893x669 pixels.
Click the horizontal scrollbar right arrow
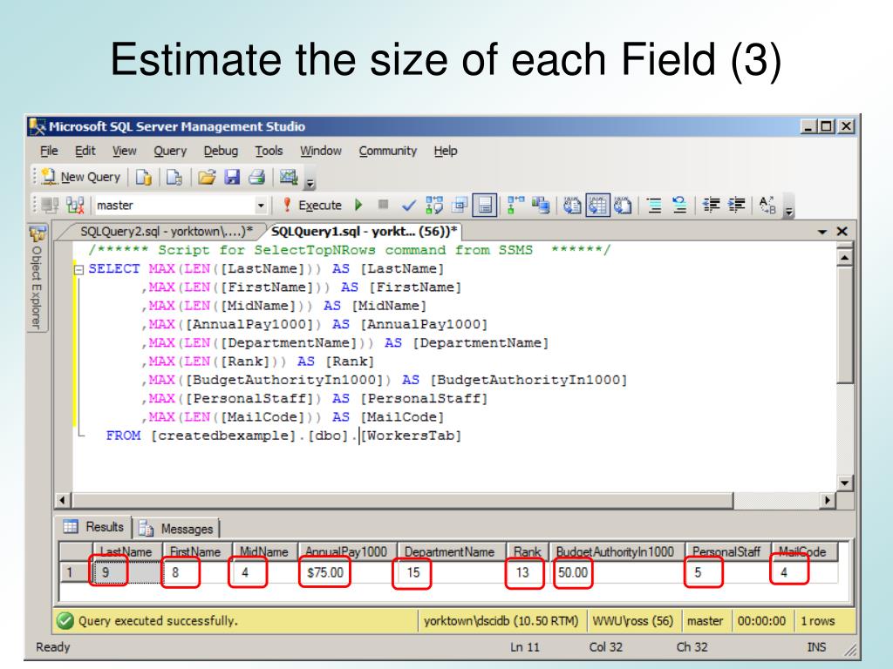point(828,501)
